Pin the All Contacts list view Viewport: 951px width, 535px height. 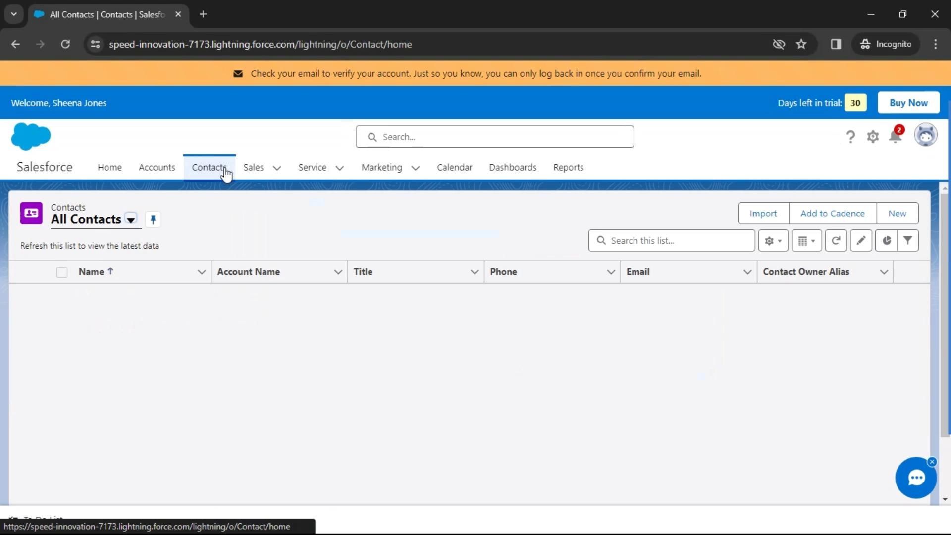153,220
